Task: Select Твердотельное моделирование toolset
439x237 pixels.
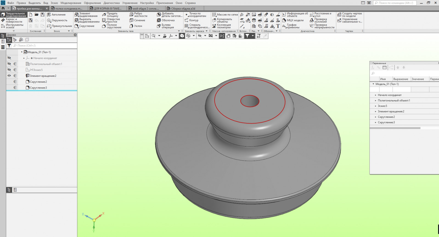Action: (14, 14)
